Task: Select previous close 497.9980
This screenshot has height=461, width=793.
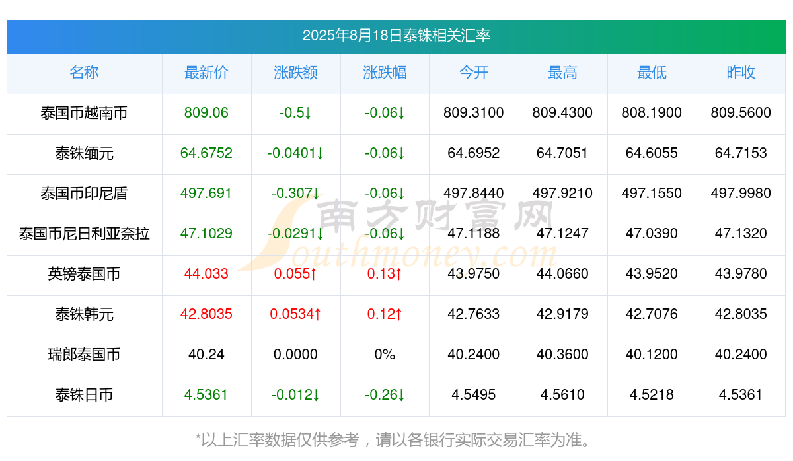Action: pyautogui.click(x=741, y=194)
